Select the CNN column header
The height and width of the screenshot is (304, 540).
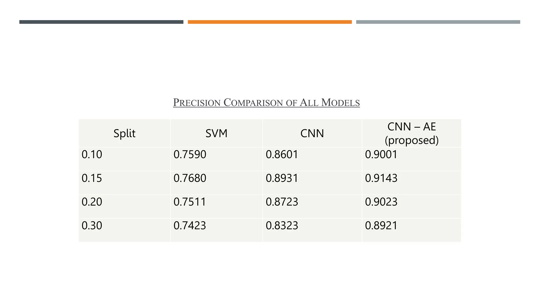tap(312, 133)
